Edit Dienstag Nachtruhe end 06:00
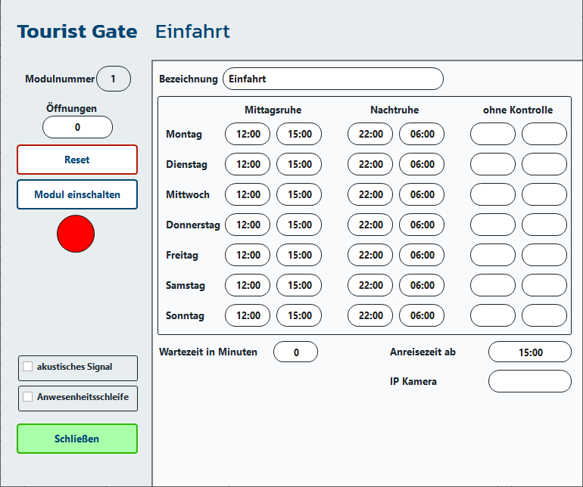Screen dimensions: 583x487 click(422, 164)
